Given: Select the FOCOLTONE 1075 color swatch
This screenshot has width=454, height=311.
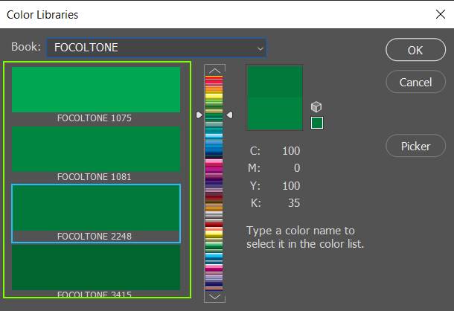Looking at the screenshot, I should (x=96, y=89).
